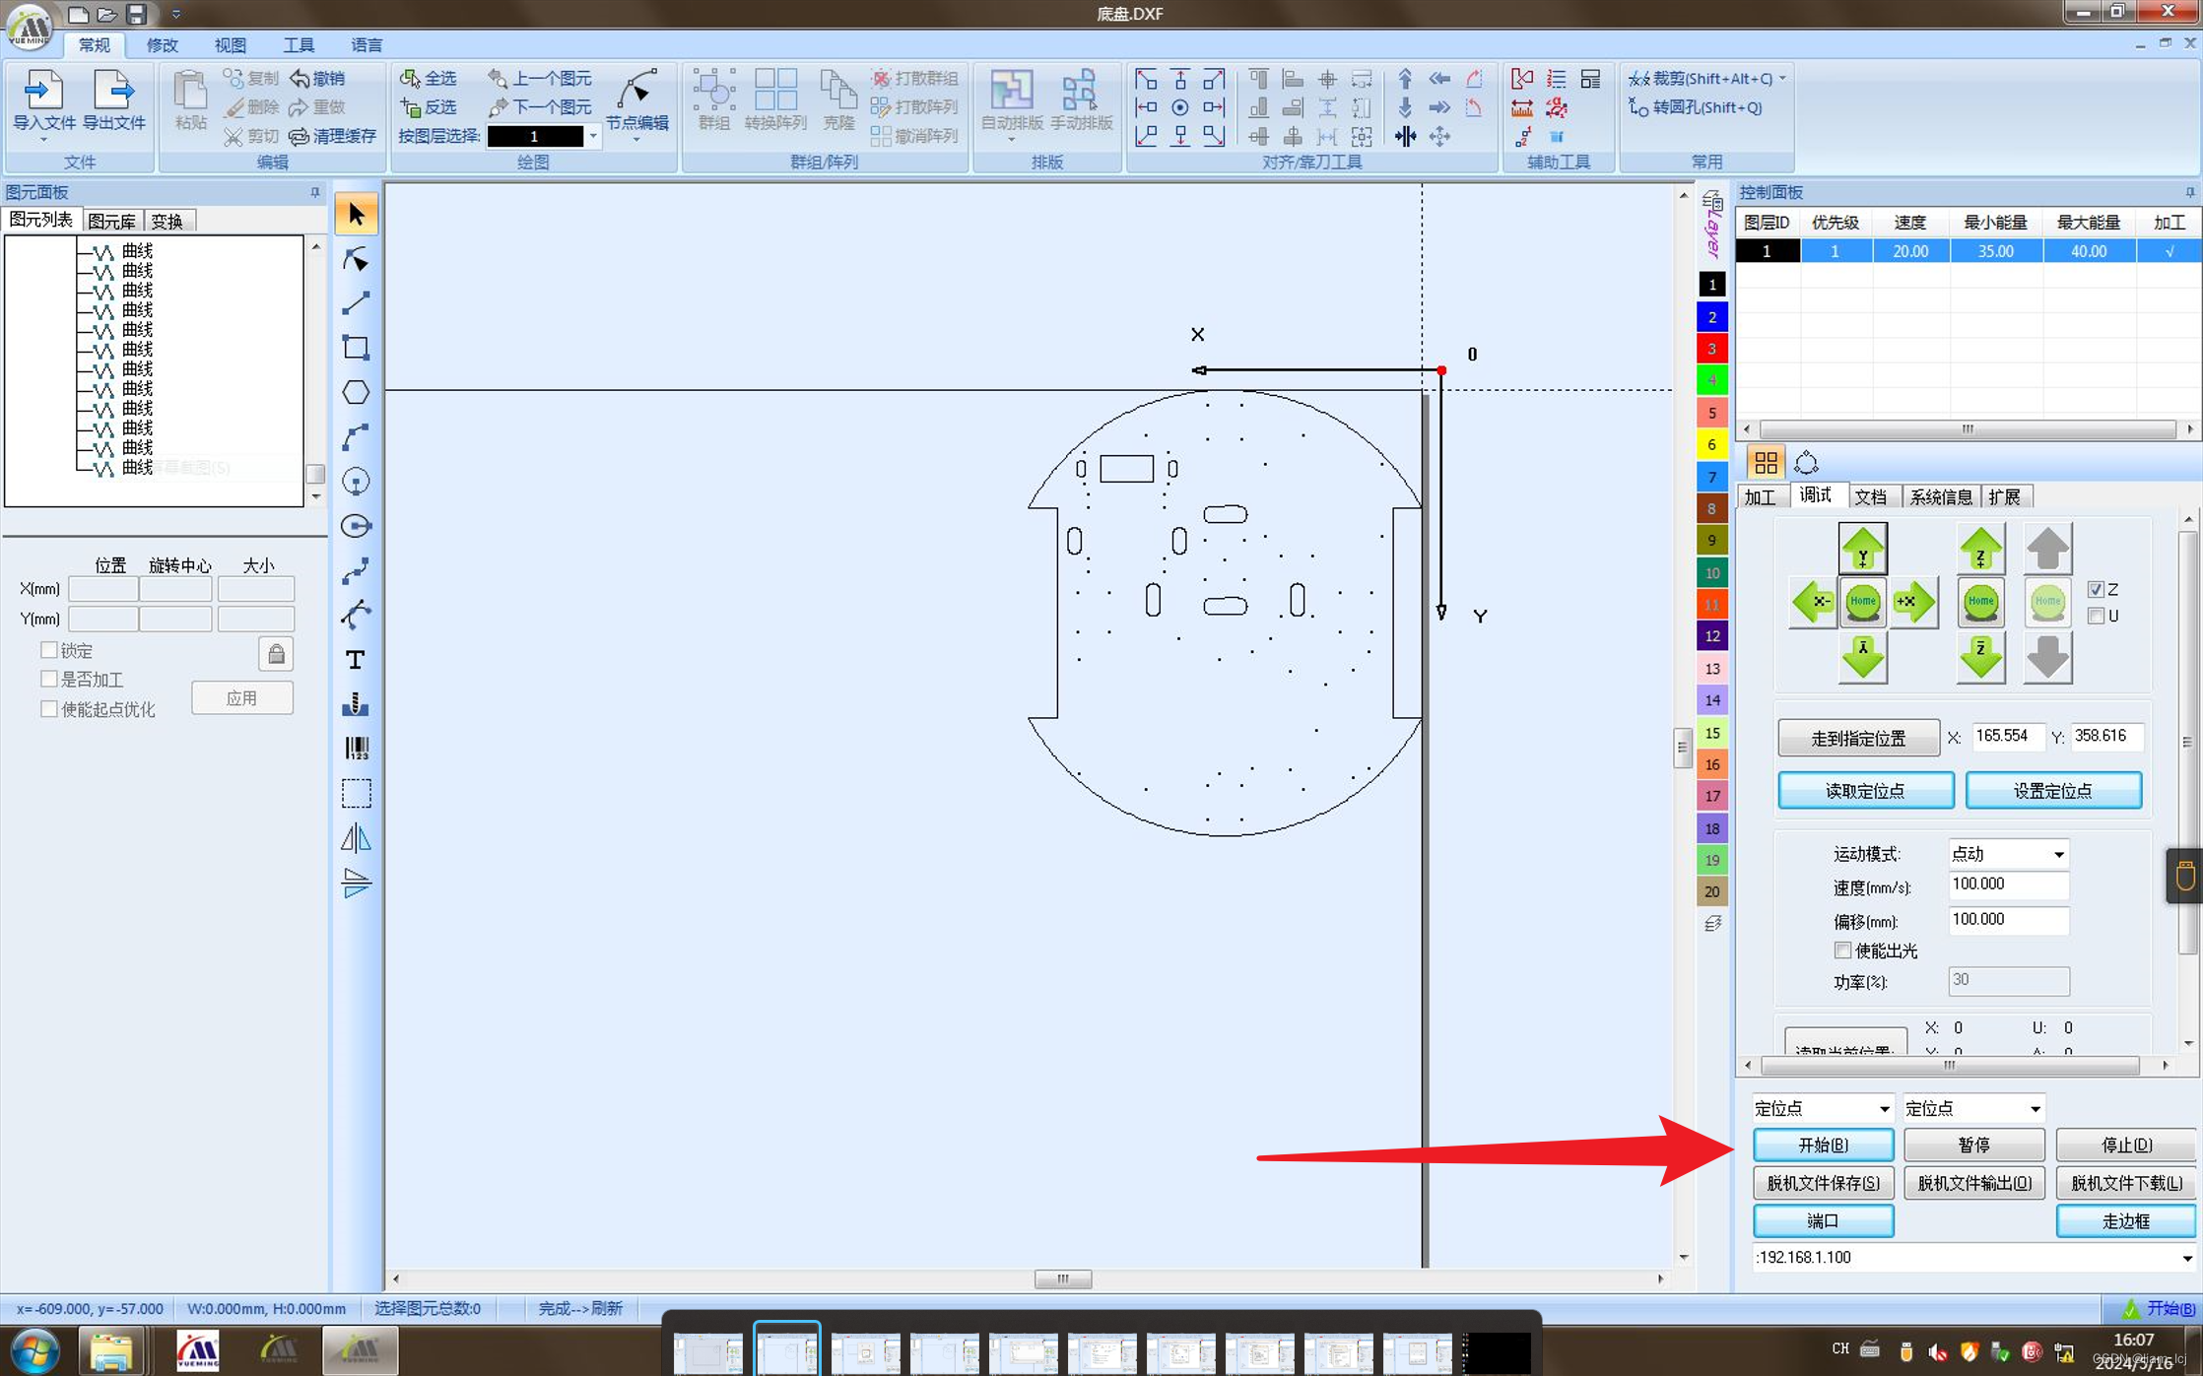The width and height of the screenshot is (2203, 1376).
Task: Jog the X- green left arrow
Action: click(1813, 601)
